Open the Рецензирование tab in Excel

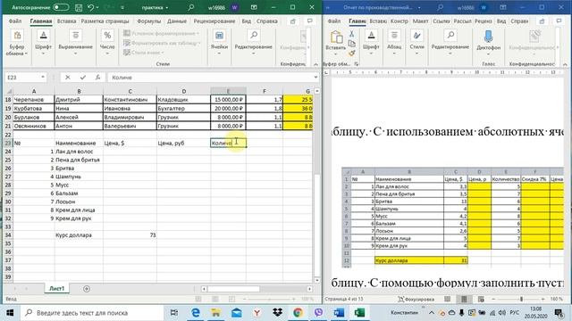pos(215,21)
